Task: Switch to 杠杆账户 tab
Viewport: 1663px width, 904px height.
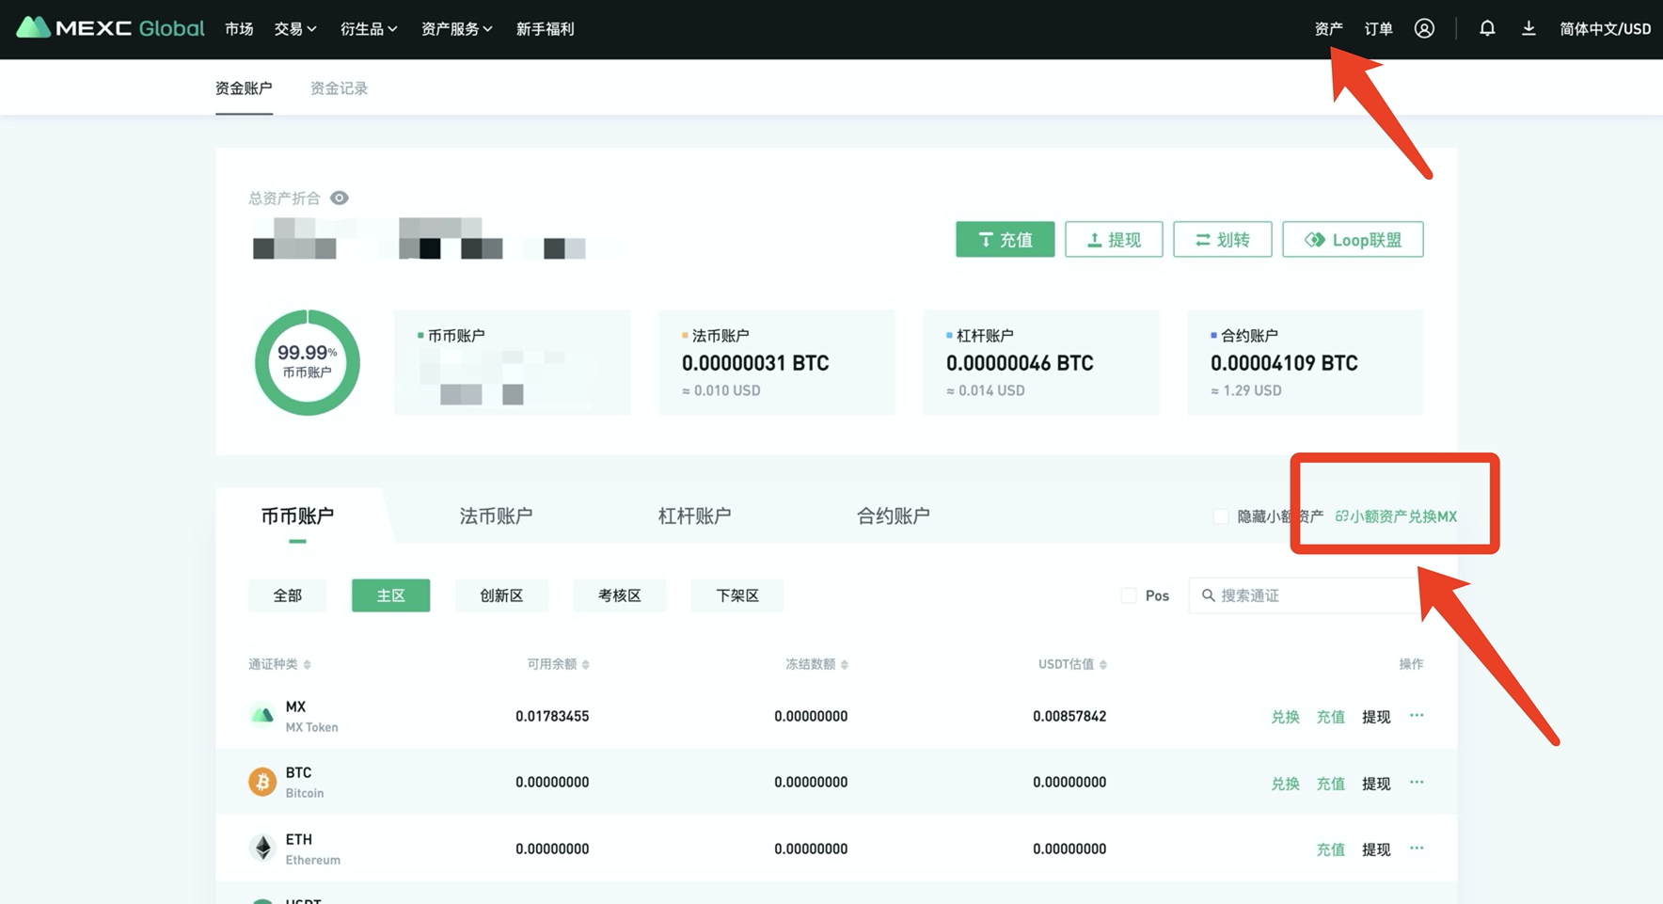Action: tap(694, 515)
